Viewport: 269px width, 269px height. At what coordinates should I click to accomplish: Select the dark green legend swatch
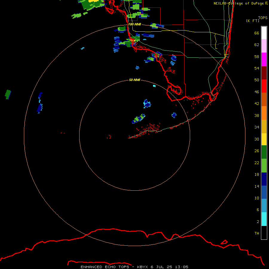[264, 152]
